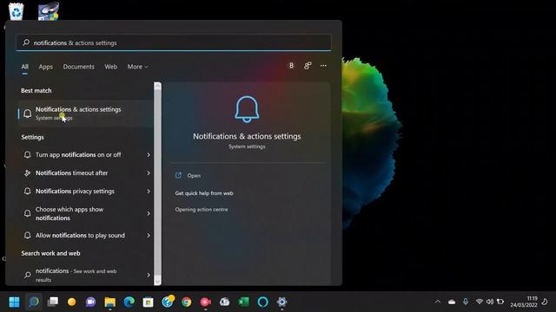Click OneDrive cloud tray icon
The height and width of the screenshot is (312, 556).
[452, 302]
